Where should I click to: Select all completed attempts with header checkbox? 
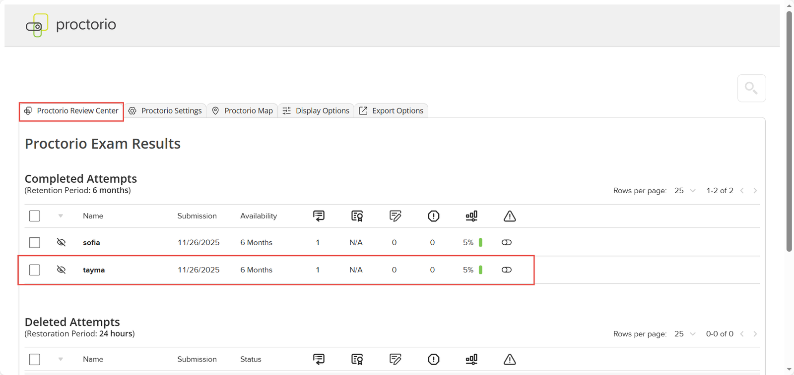click(35, 216)
